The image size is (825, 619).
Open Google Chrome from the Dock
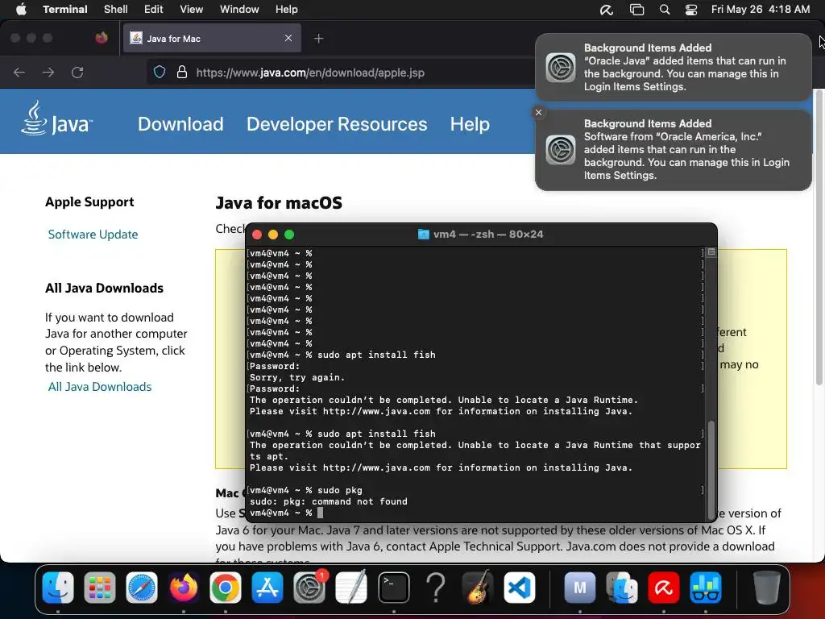point(226,588)
